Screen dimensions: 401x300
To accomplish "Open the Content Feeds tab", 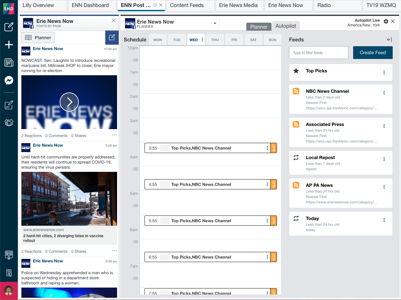I will [x=190, y=5].
